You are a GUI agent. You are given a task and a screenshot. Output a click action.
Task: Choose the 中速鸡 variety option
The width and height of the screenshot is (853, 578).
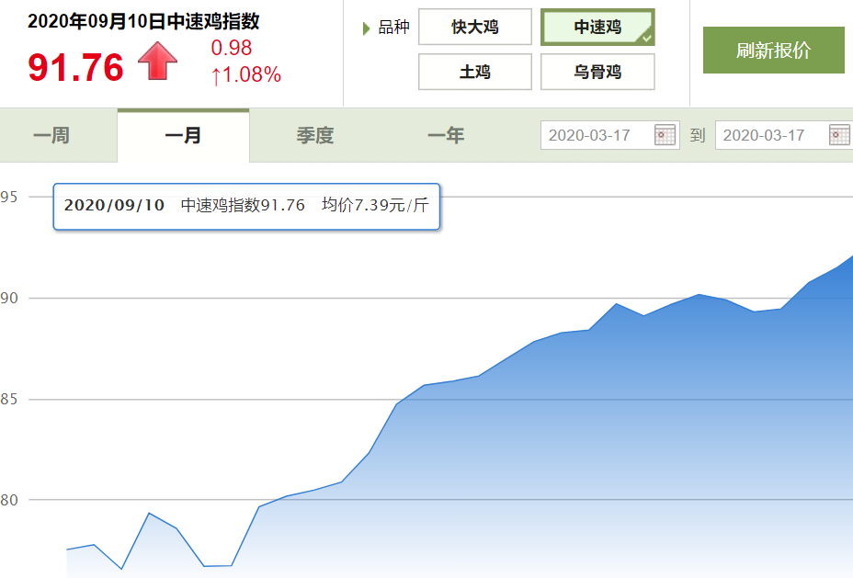pos(597,28)
